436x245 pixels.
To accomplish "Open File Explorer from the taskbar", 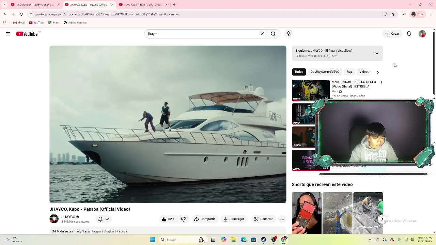I will coord(233,240).
